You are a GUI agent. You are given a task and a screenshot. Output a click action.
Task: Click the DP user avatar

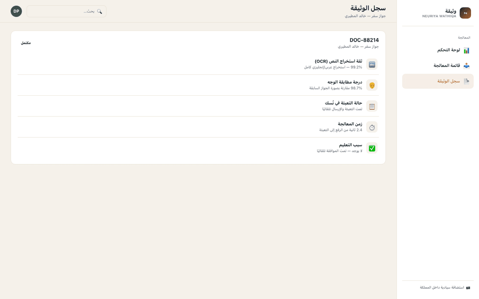pyautogui.click(x=16, y=11)
